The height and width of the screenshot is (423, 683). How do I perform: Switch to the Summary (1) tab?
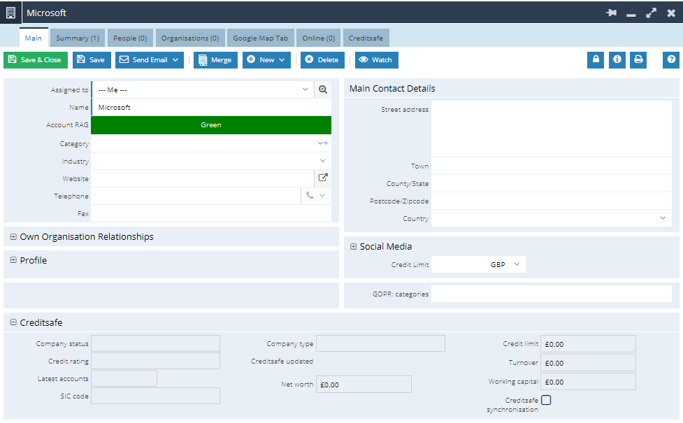tap(78, 38)
